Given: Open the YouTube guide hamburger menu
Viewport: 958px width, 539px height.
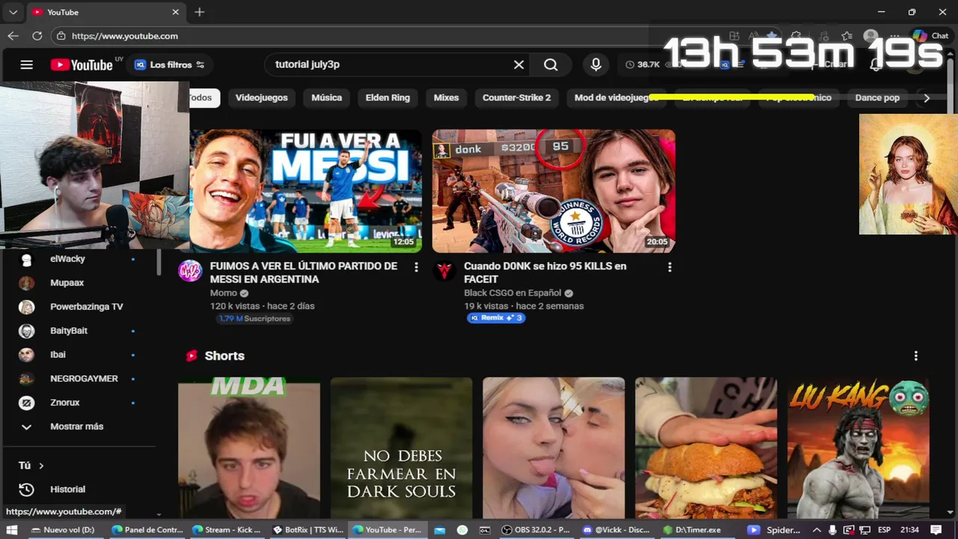Looking at the screenshot, I should [27, 64].
